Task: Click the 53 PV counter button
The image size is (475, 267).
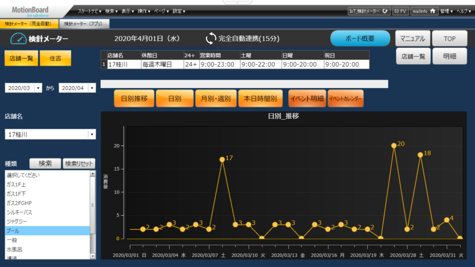Action: (400, 11)
